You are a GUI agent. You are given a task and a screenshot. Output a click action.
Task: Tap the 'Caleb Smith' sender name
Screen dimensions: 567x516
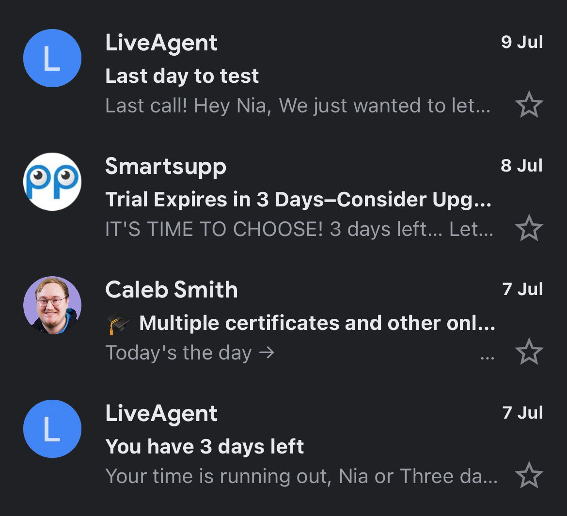click(x=172, y=290)
